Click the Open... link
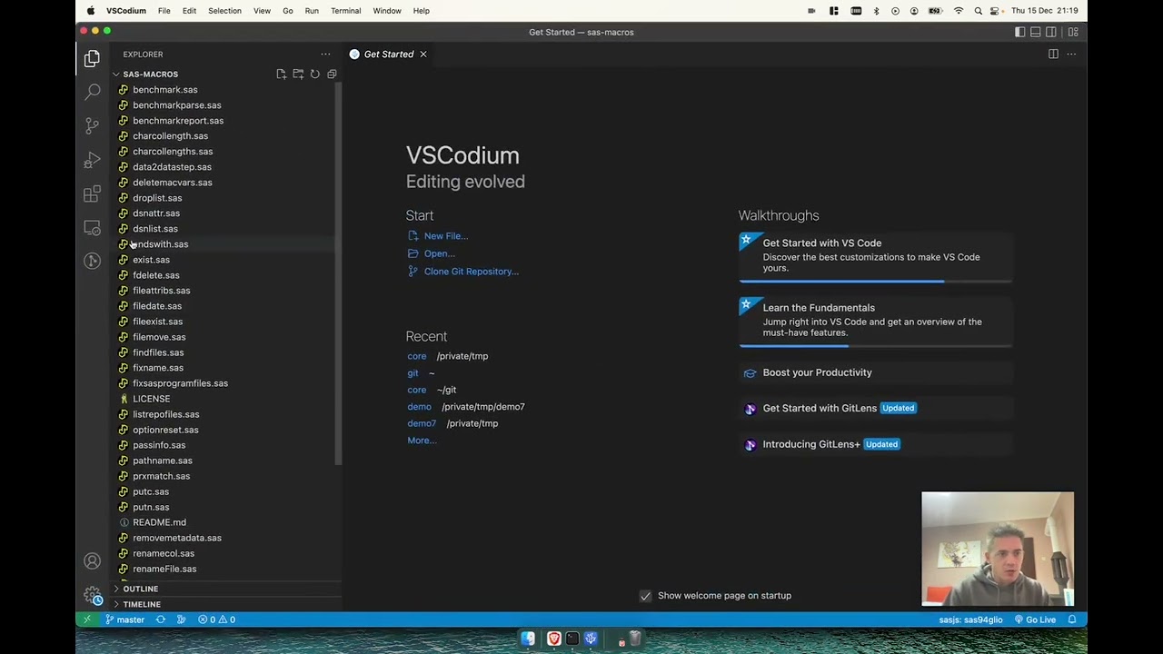1163x654 pixels. coord(439,253)
